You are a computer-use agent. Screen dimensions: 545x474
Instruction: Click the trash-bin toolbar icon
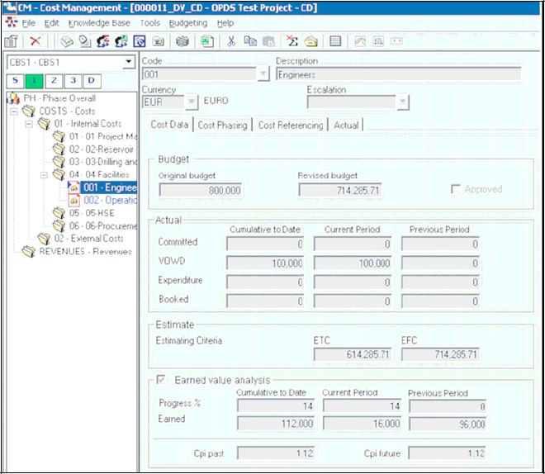coord(11,41)
